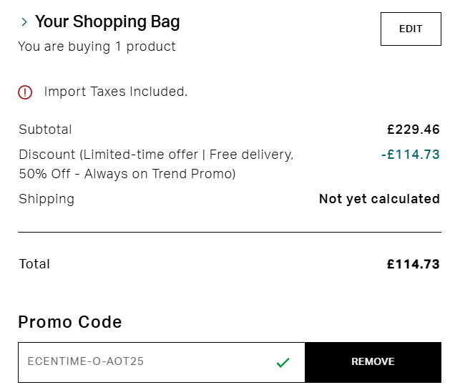Click the -£114.73 discount amount
Viewport: 455px width, 390px height.
point(410,154)
